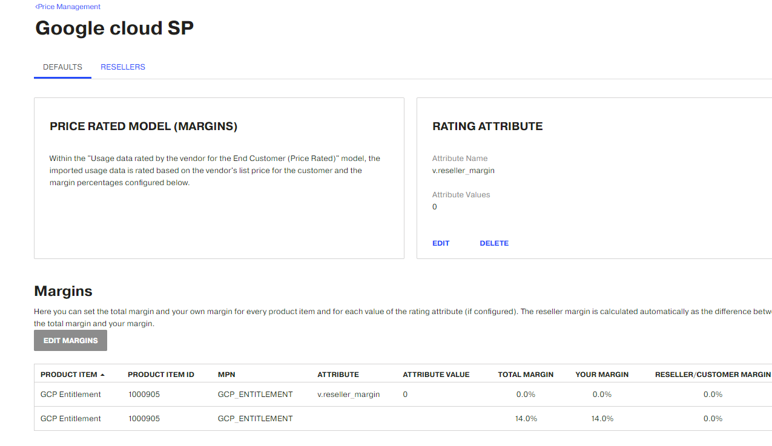Click the Attribute Values label

click(x=461, y=195)
